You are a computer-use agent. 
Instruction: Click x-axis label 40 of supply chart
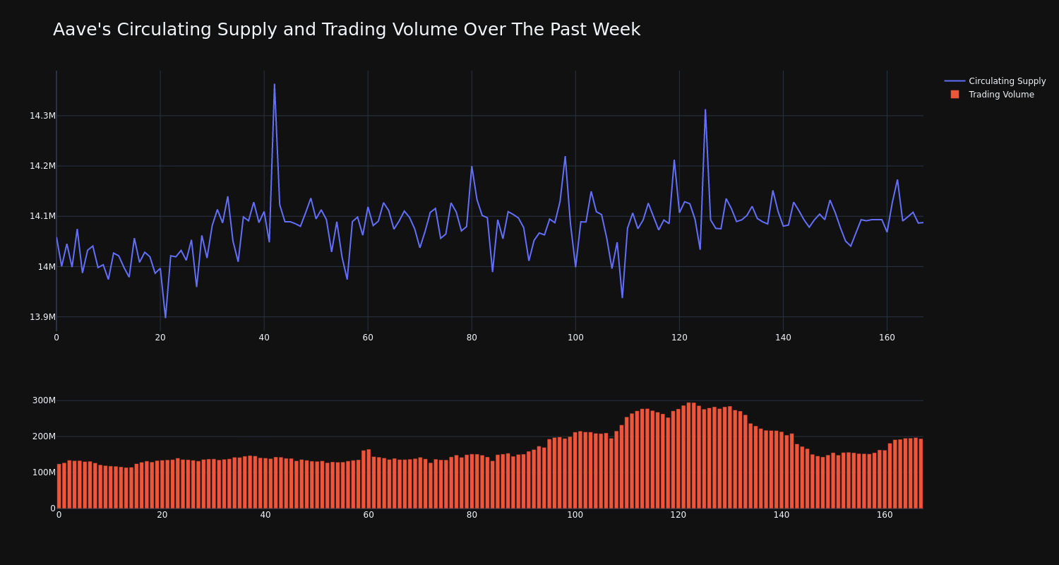point(264,338)
